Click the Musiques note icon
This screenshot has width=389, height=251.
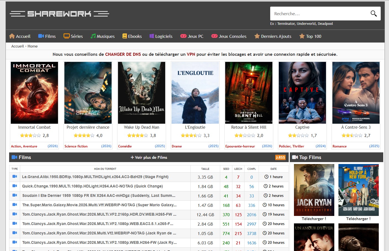[93, 36]
